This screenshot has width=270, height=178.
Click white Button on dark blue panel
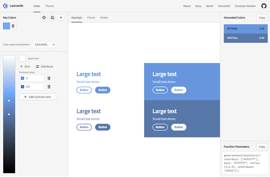[179, 127]
